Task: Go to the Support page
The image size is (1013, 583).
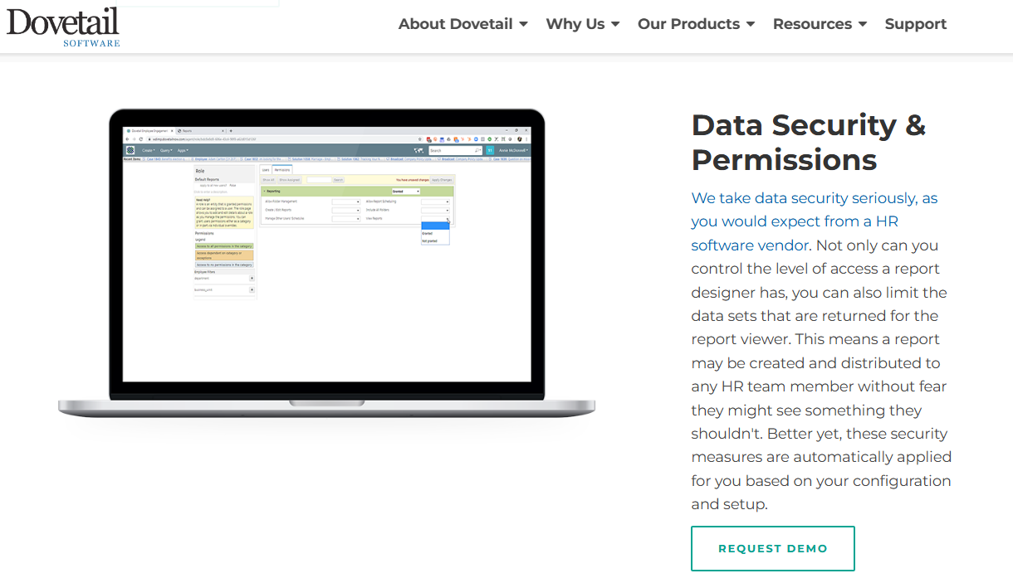Action: (x=915, y=24)
